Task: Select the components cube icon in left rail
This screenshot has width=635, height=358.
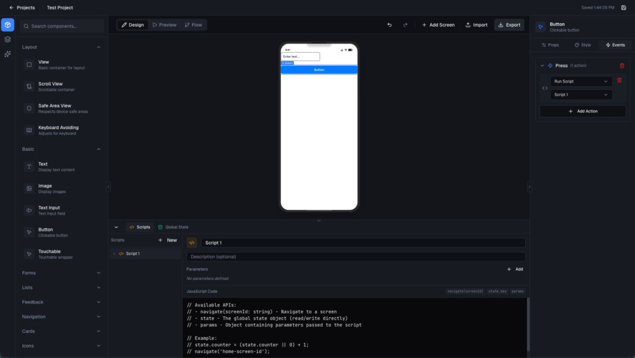Action: (7, 25)
